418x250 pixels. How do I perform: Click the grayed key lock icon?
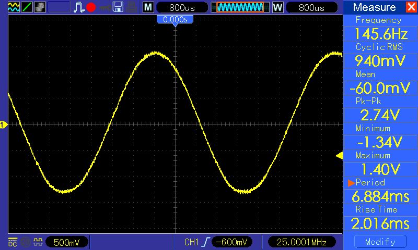tap(106, 7)
